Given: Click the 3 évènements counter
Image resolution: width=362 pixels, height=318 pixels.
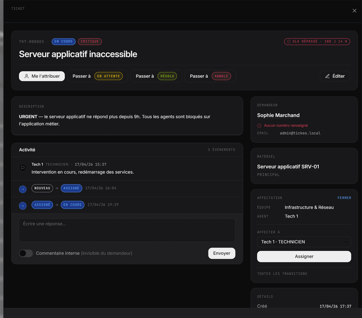Looking at the screenshot, I should tap(221, 150).
